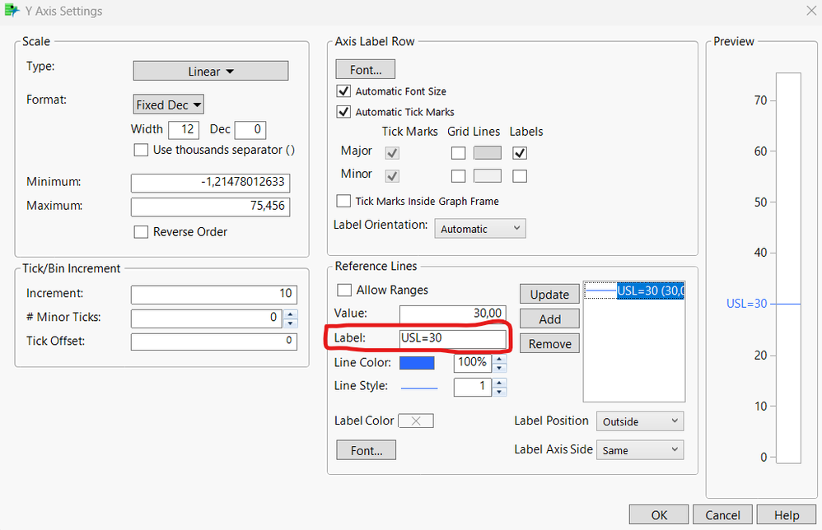Screen dimensions: 822x530
Task: Open Help for axis settings
Action: point(787,515)
